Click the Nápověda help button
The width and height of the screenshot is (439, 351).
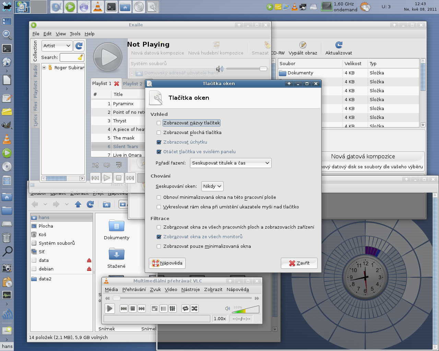(167, 263)
